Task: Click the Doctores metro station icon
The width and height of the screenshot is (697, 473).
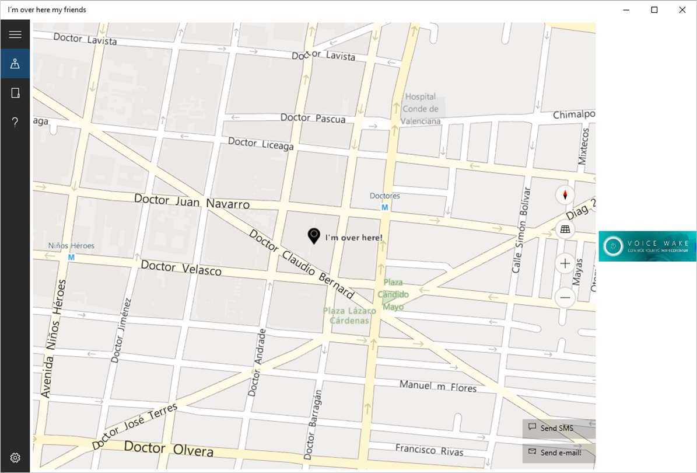Action: tap(385, 207)
